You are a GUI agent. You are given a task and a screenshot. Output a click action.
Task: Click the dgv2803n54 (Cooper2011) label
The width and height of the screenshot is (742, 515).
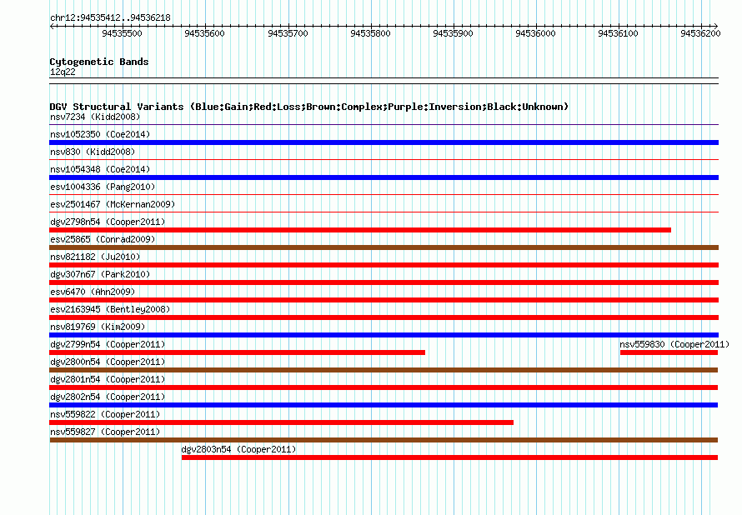coord(239,449)
